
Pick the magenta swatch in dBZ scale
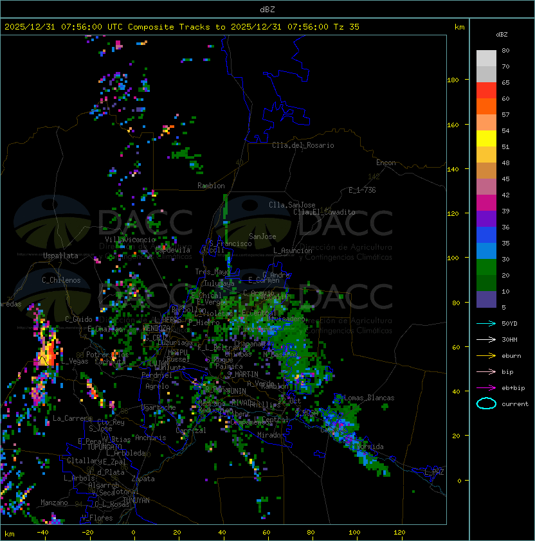486,203
